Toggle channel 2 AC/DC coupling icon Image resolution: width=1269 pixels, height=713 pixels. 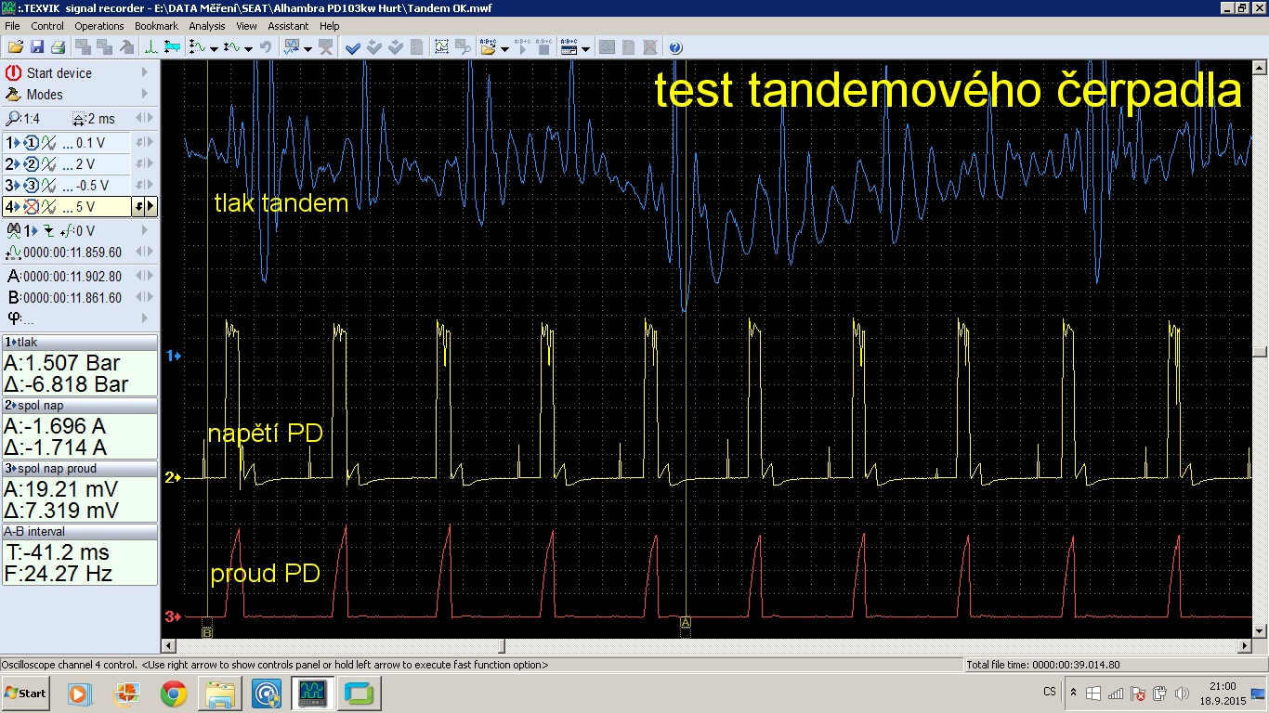point(49,164)
